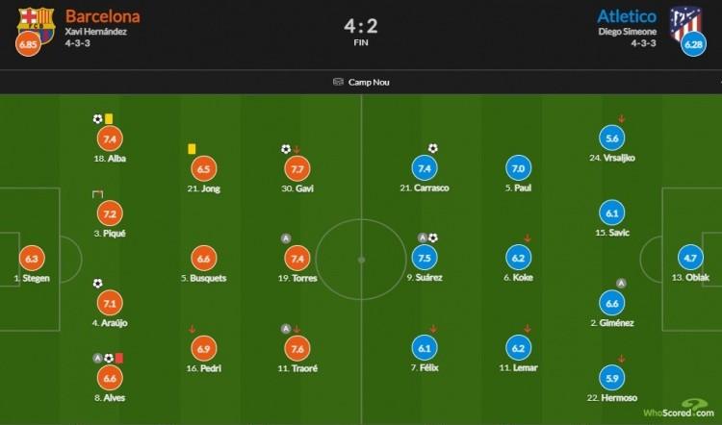The height and width of the screenshot is (425, 722).
Task: Click the substitution arrow above Vrsaljko
Action: click(x=622, y=119)
